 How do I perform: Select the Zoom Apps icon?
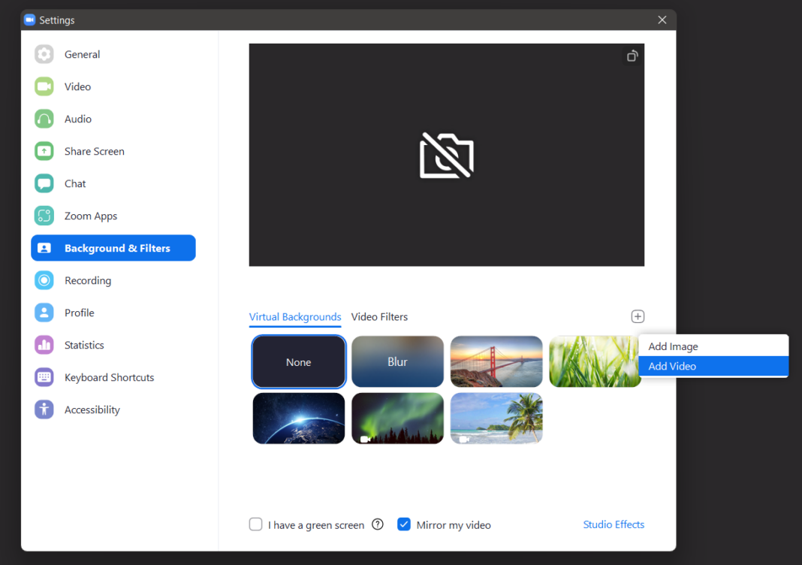pyautogui.click(x=44, y=216)
